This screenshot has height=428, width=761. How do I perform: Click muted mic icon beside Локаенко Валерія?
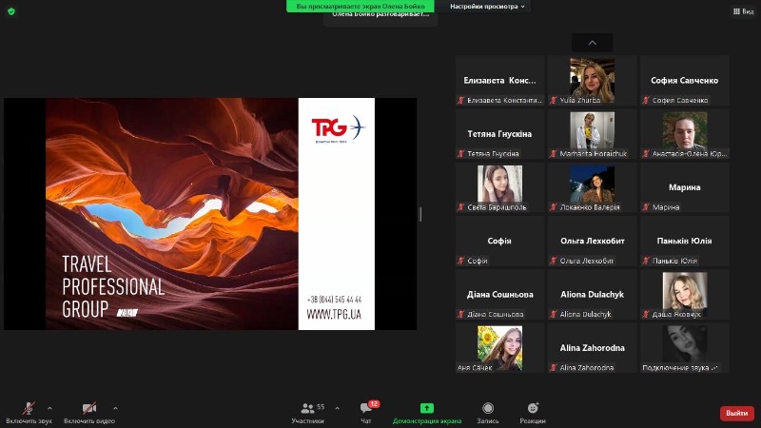pyautogui.click(x=554, y=207)
